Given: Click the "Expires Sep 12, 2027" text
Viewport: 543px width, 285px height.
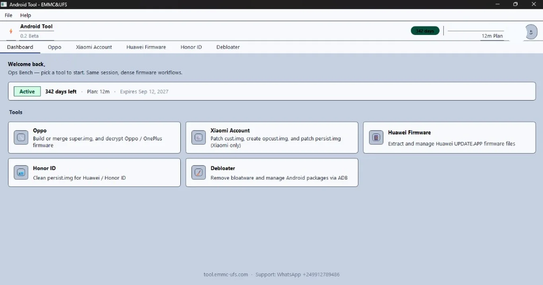Looking at the screenshot, I should pyautogui.click(x=144, y=91).
